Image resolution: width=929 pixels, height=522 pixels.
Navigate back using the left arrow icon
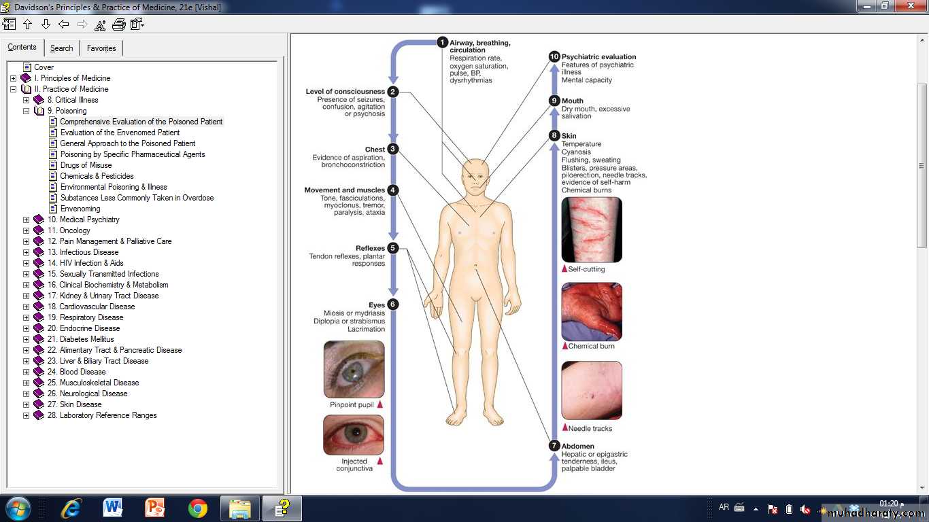click(64, 24)
